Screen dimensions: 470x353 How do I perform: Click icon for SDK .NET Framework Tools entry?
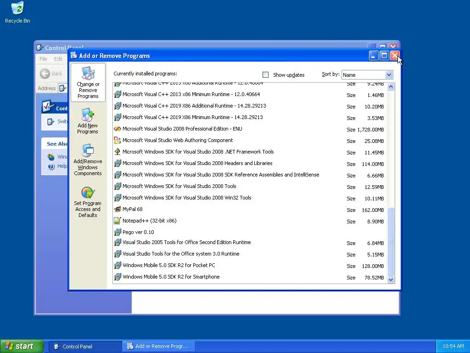coord(117,152)
